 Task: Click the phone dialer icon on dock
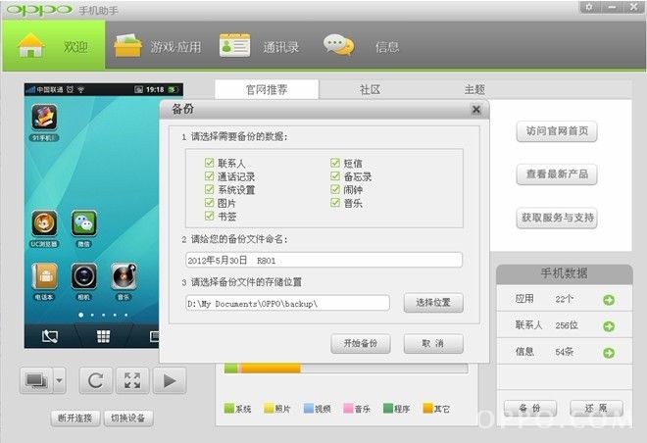click(50, 336)
